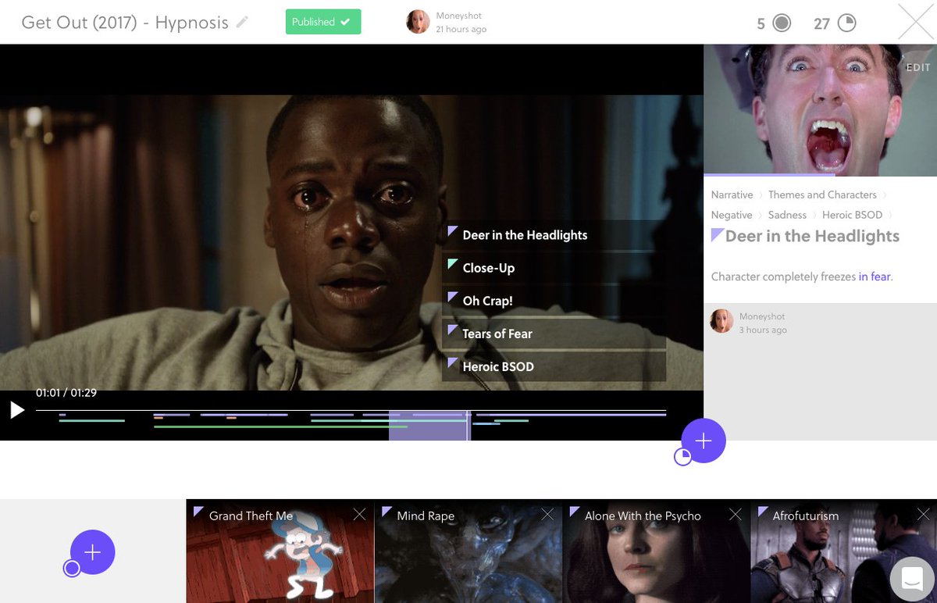Click the plus button in the bottom left panel
Image resolution: width=937 pixels, height=603 pixels.
click(91, 551)
